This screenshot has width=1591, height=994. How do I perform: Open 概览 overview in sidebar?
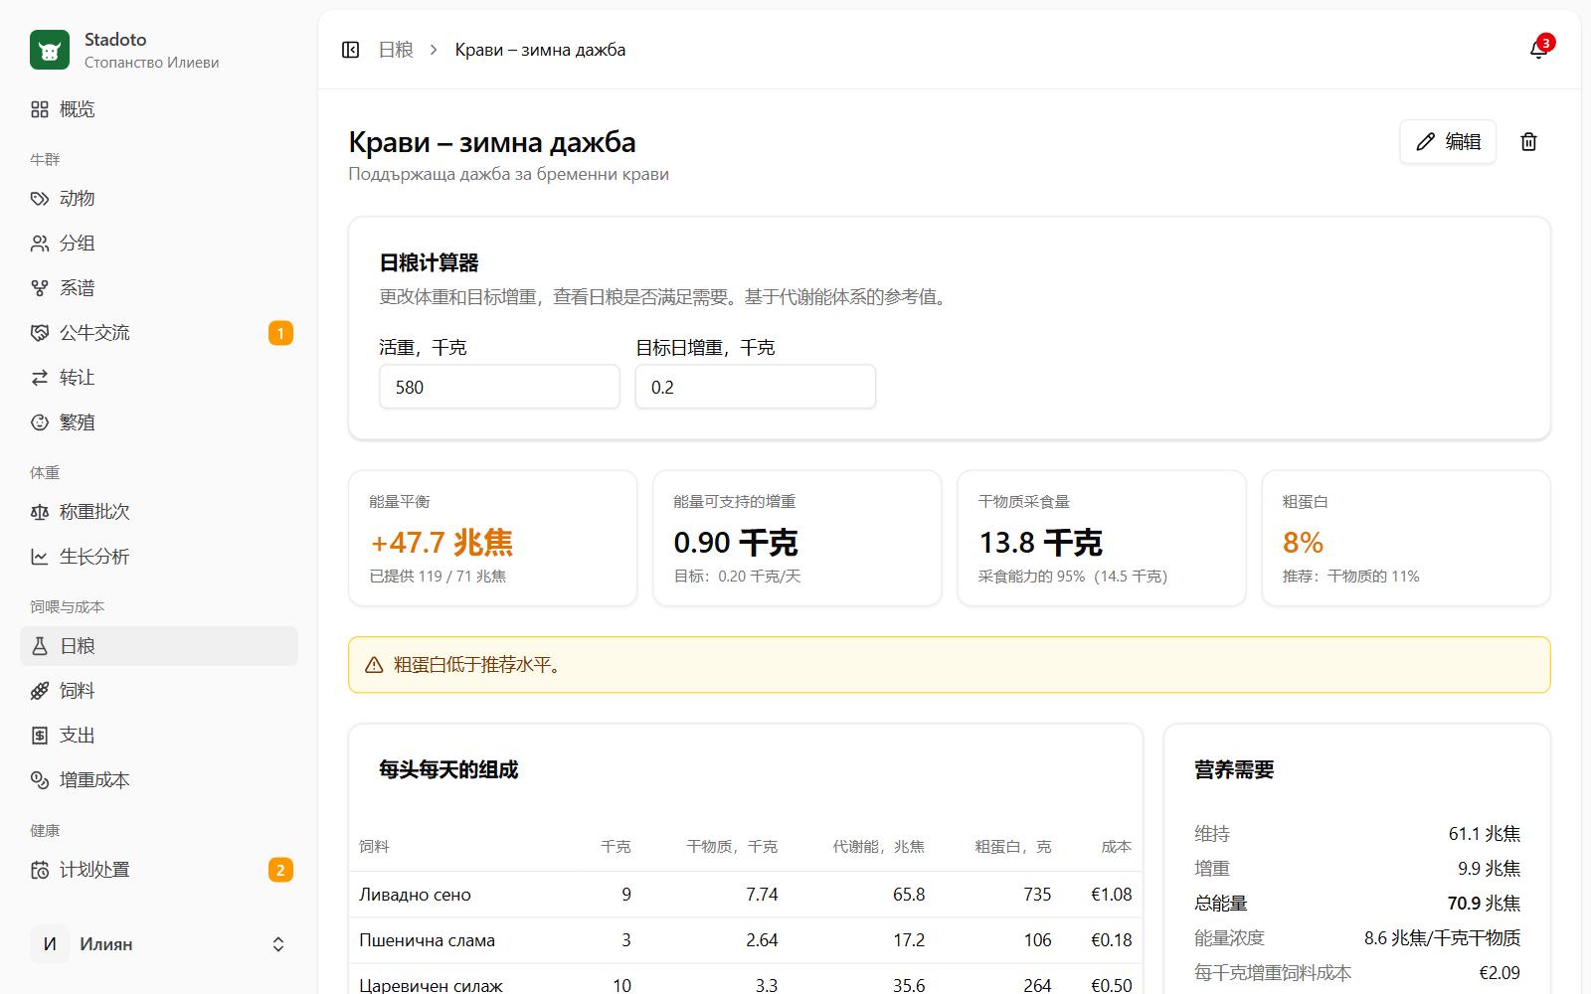pos(159,109)
